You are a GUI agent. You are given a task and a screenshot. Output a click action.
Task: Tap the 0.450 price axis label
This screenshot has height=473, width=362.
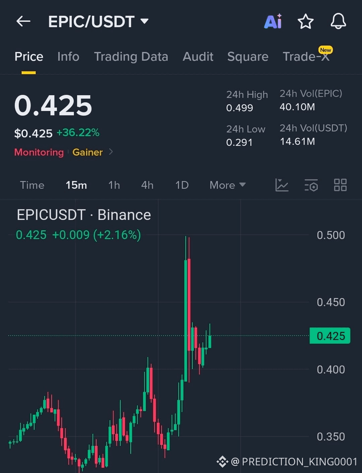tap(331, 302)
